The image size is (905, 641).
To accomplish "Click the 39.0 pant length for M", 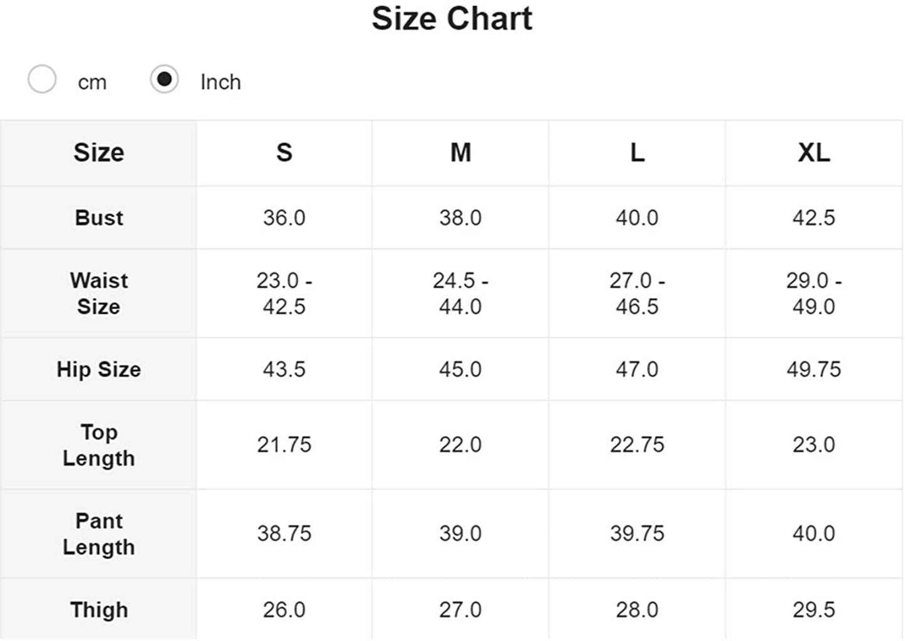I will tap(460, 534).
